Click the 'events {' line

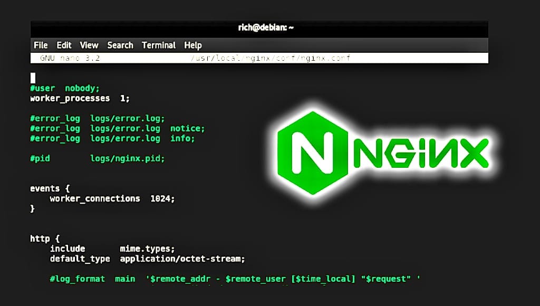(50, 188)
